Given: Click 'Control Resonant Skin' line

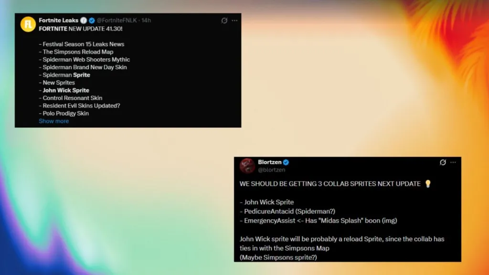Looking at the screenshot, I should click(x=71, y=98).
